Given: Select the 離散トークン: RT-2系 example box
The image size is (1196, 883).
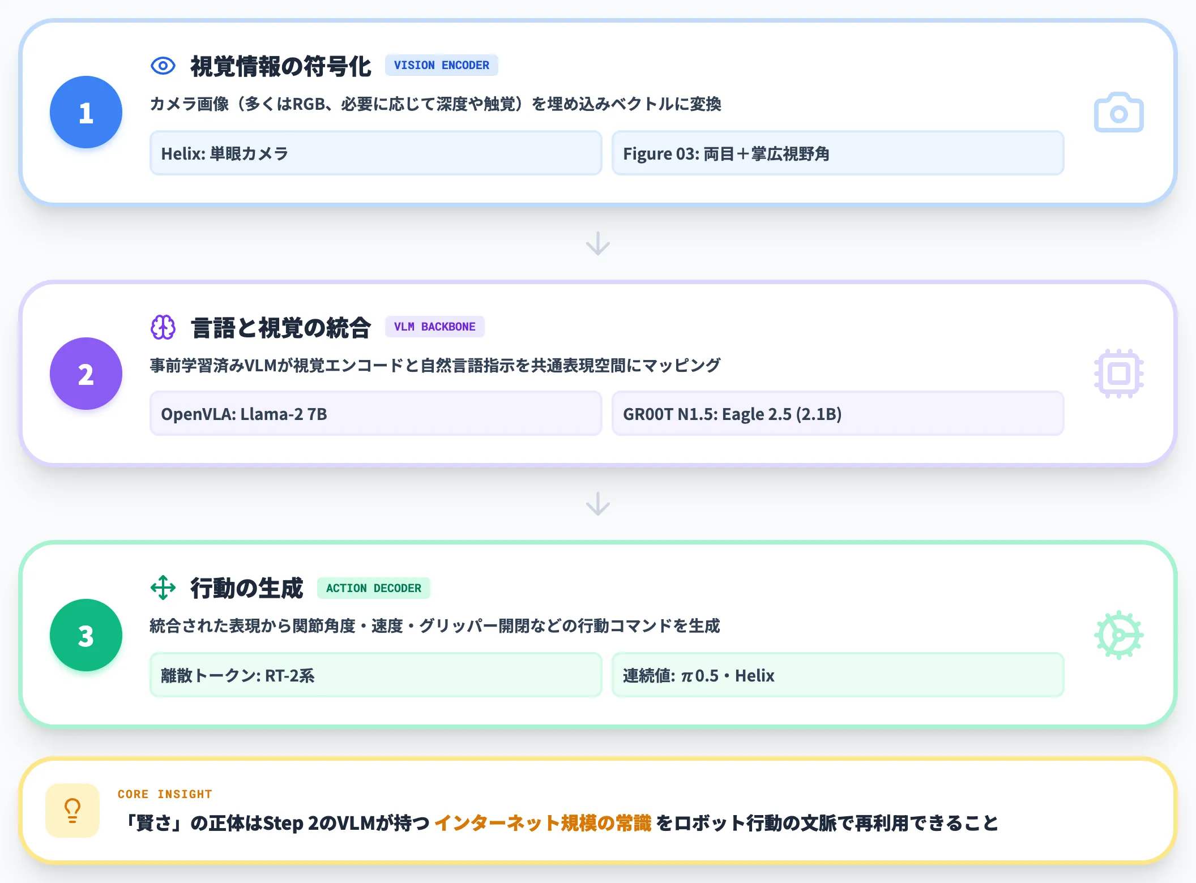Looking at the screenshot, I should point(375,675).
